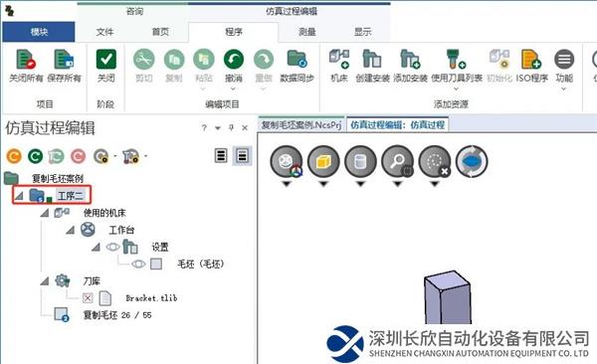Click the magnifier zoom button in viewport

pos(397,162)
